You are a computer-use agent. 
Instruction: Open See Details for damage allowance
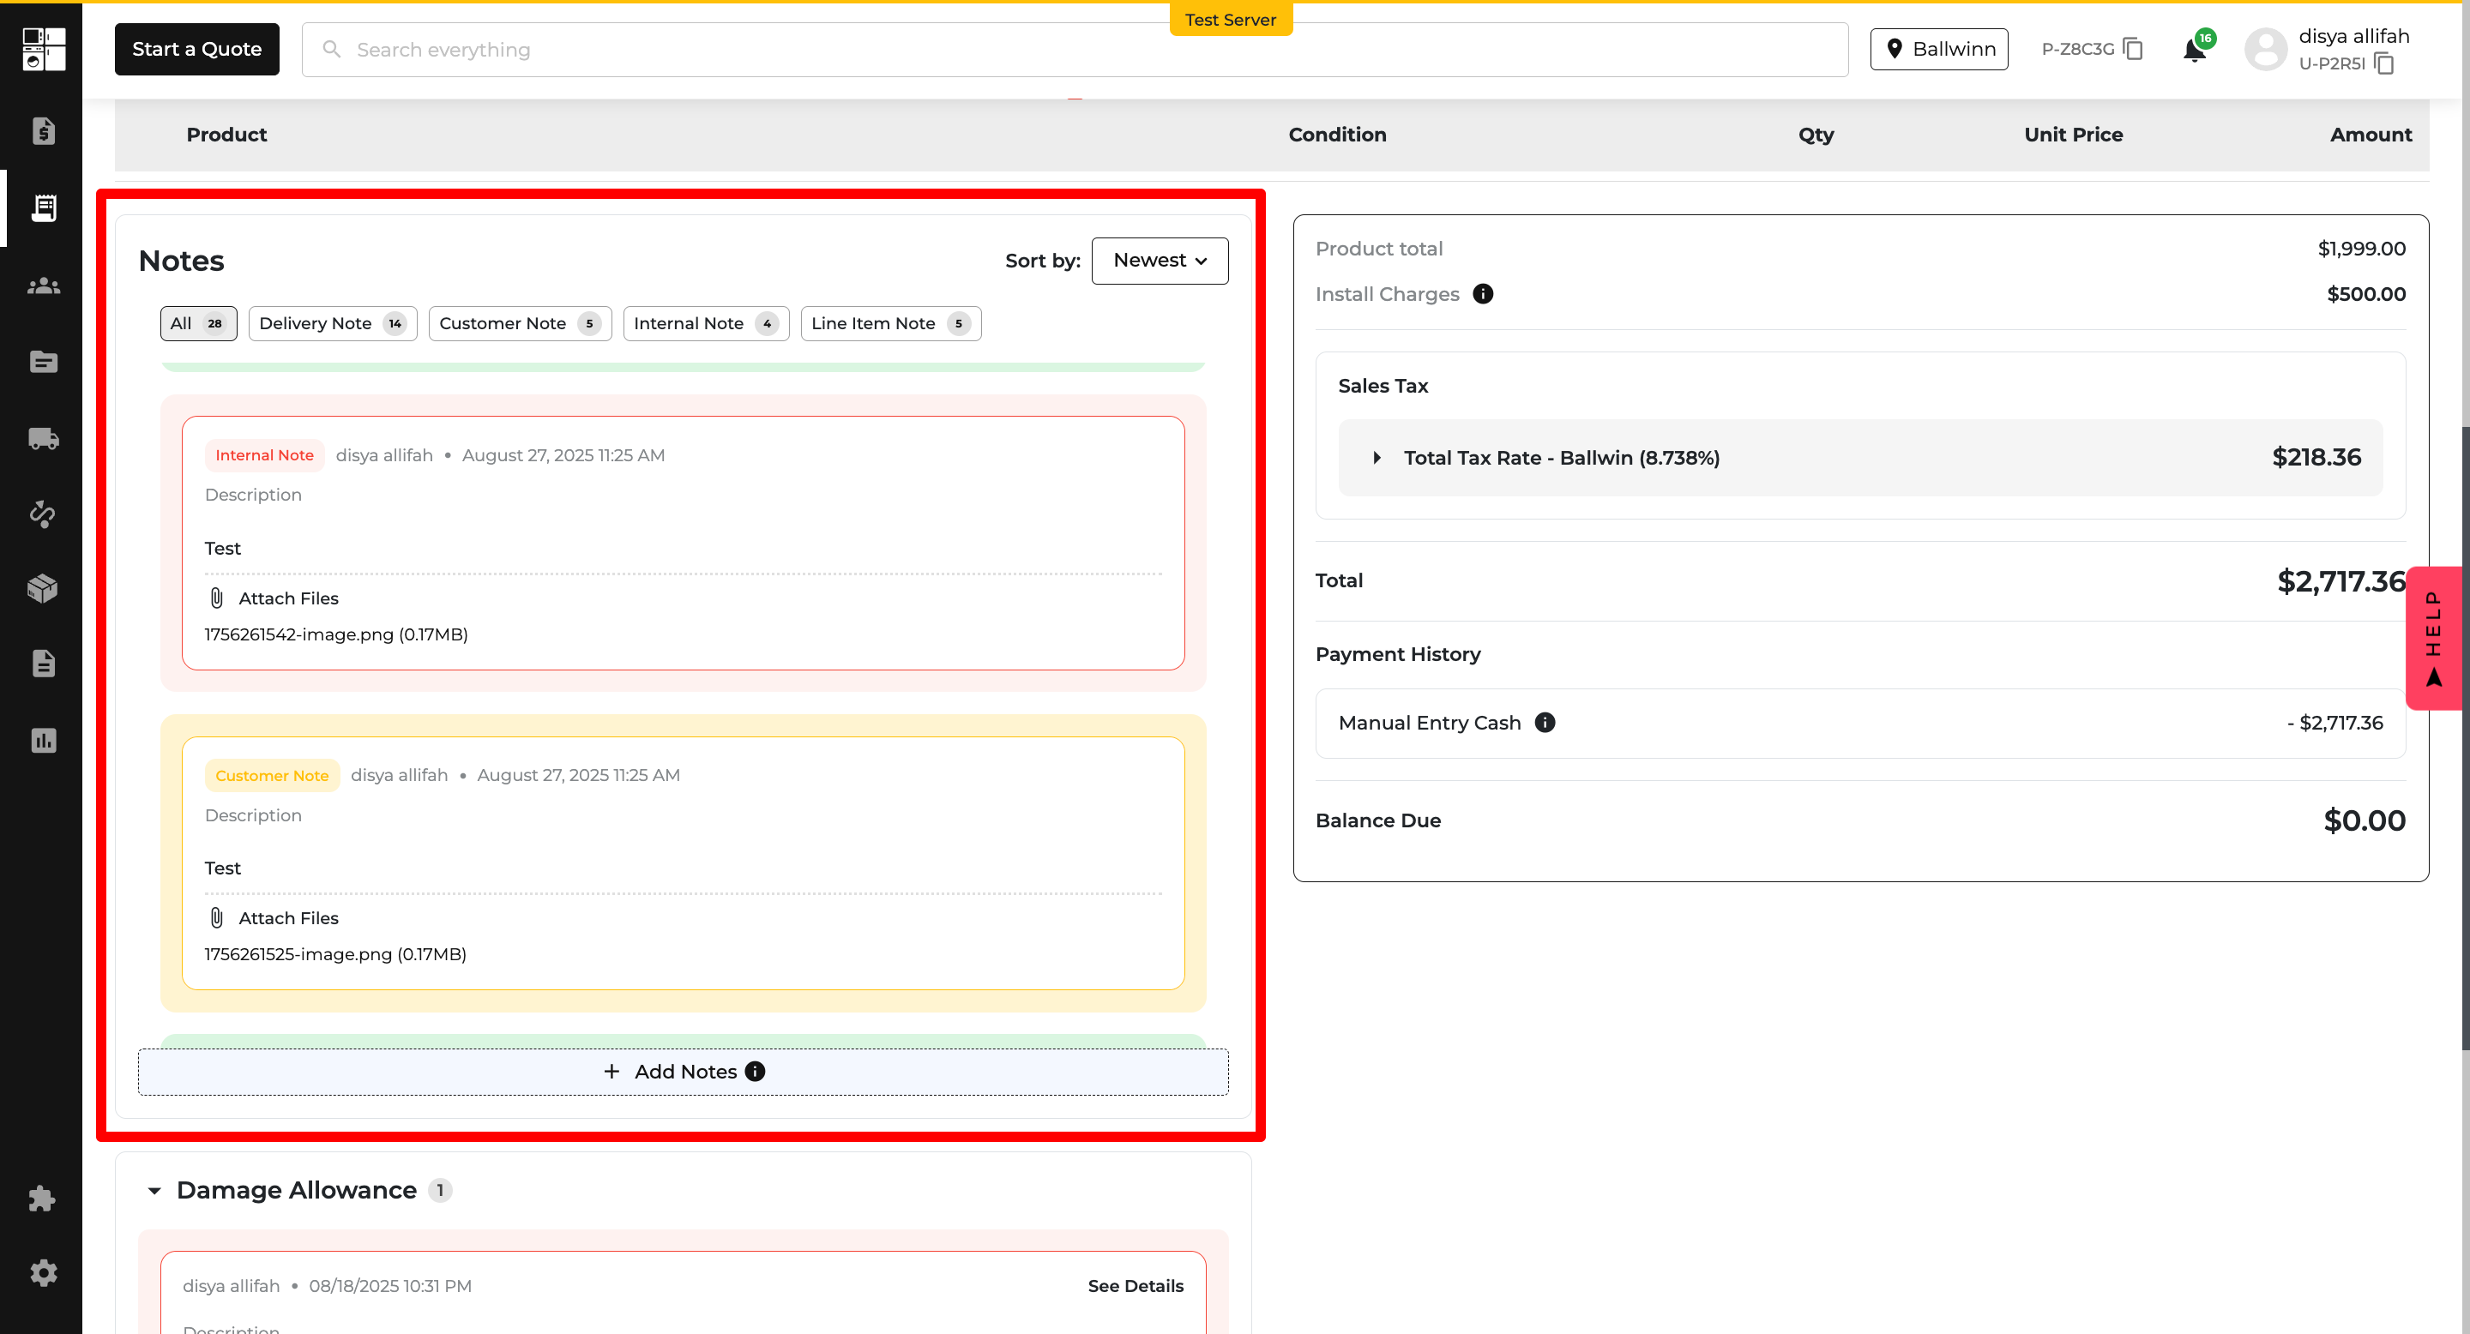click(x=1136, y=1286)
